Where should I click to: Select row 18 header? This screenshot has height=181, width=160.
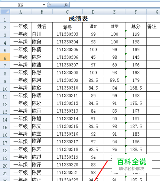5,149
